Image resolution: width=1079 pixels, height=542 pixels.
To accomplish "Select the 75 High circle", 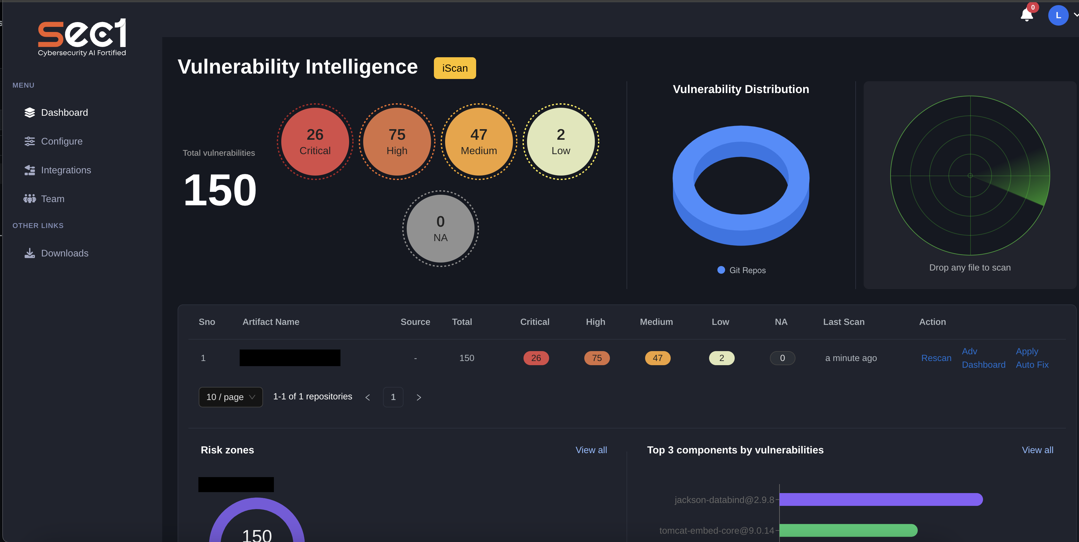I will click(397, 142).
